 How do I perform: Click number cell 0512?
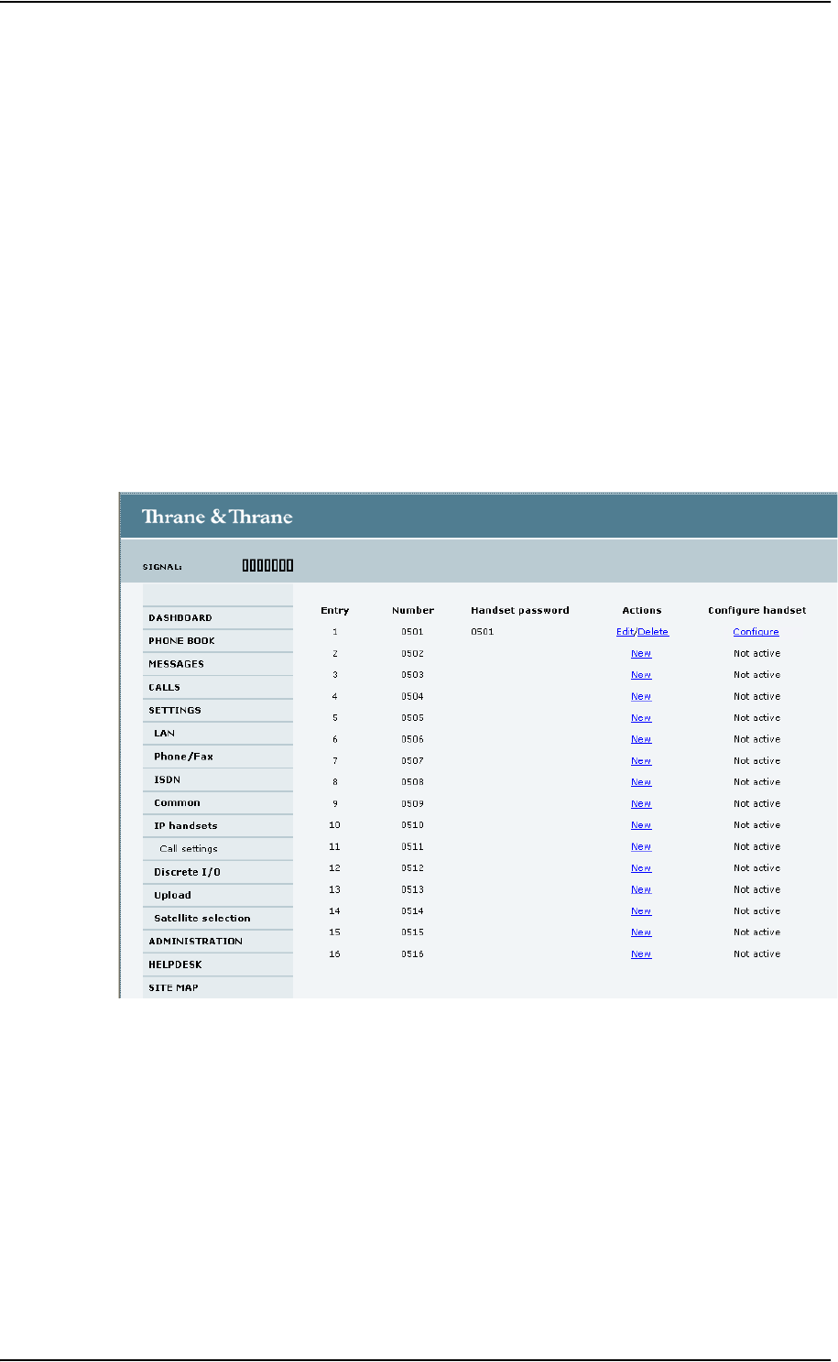click(x=413, y=868)
